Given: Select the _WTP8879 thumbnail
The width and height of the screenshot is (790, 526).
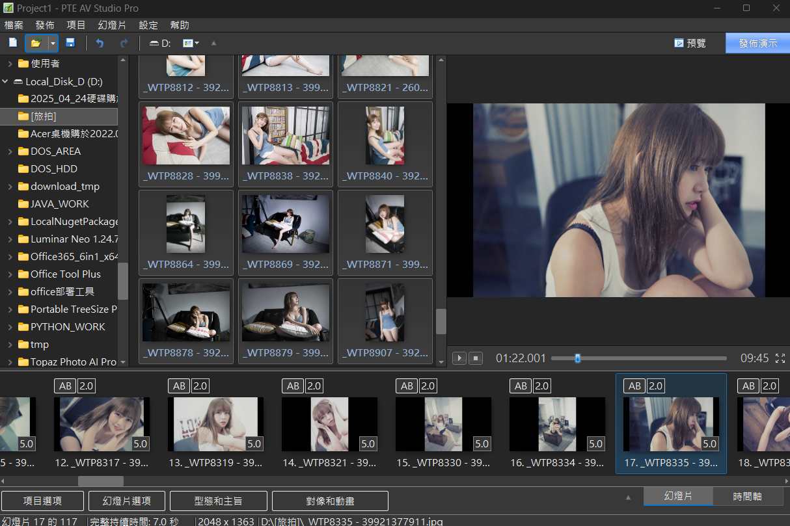Looking at the screenshot, I should click(286, 321).
